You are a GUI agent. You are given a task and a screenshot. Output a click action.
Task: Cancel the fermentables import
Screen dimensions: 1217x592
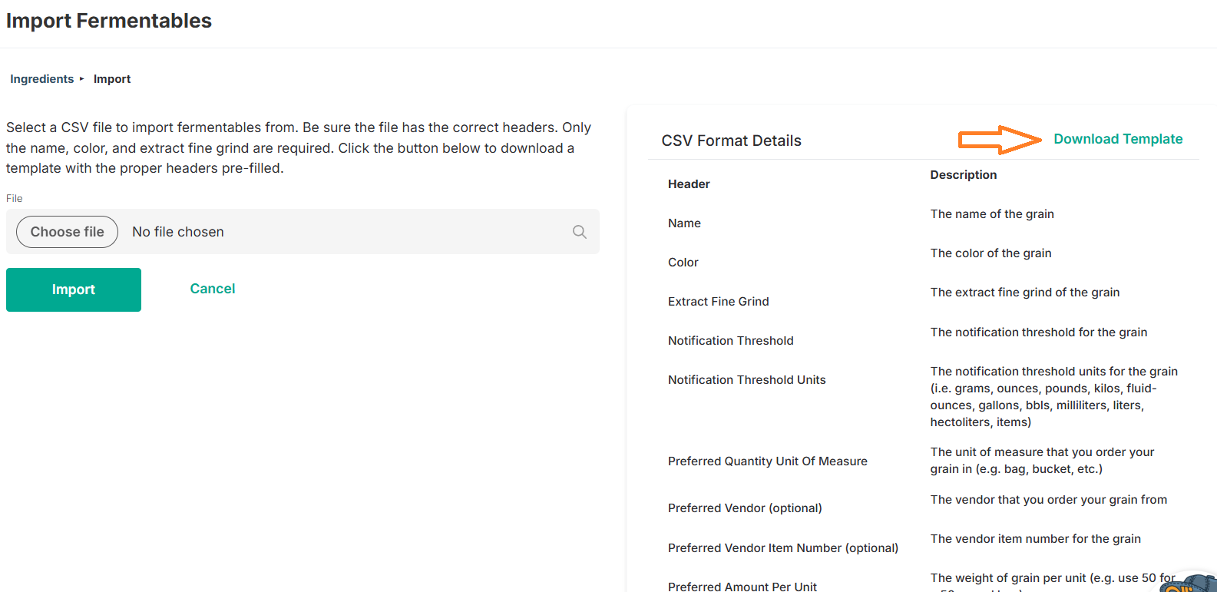213,289
